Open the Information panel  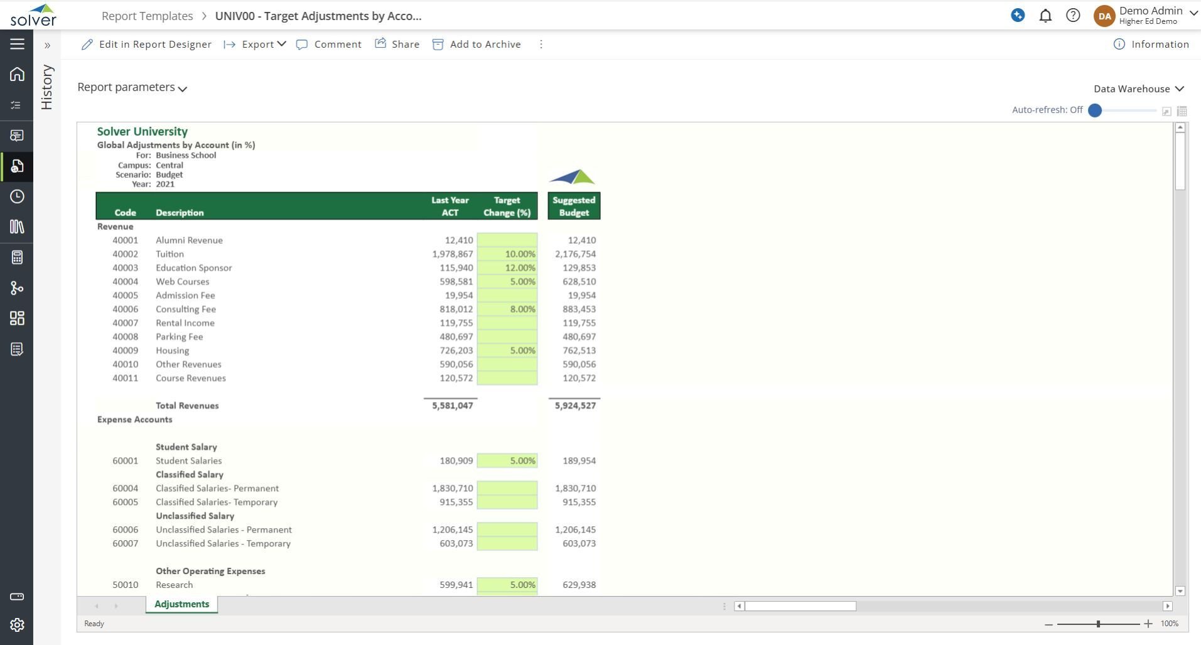[1151, 44]
